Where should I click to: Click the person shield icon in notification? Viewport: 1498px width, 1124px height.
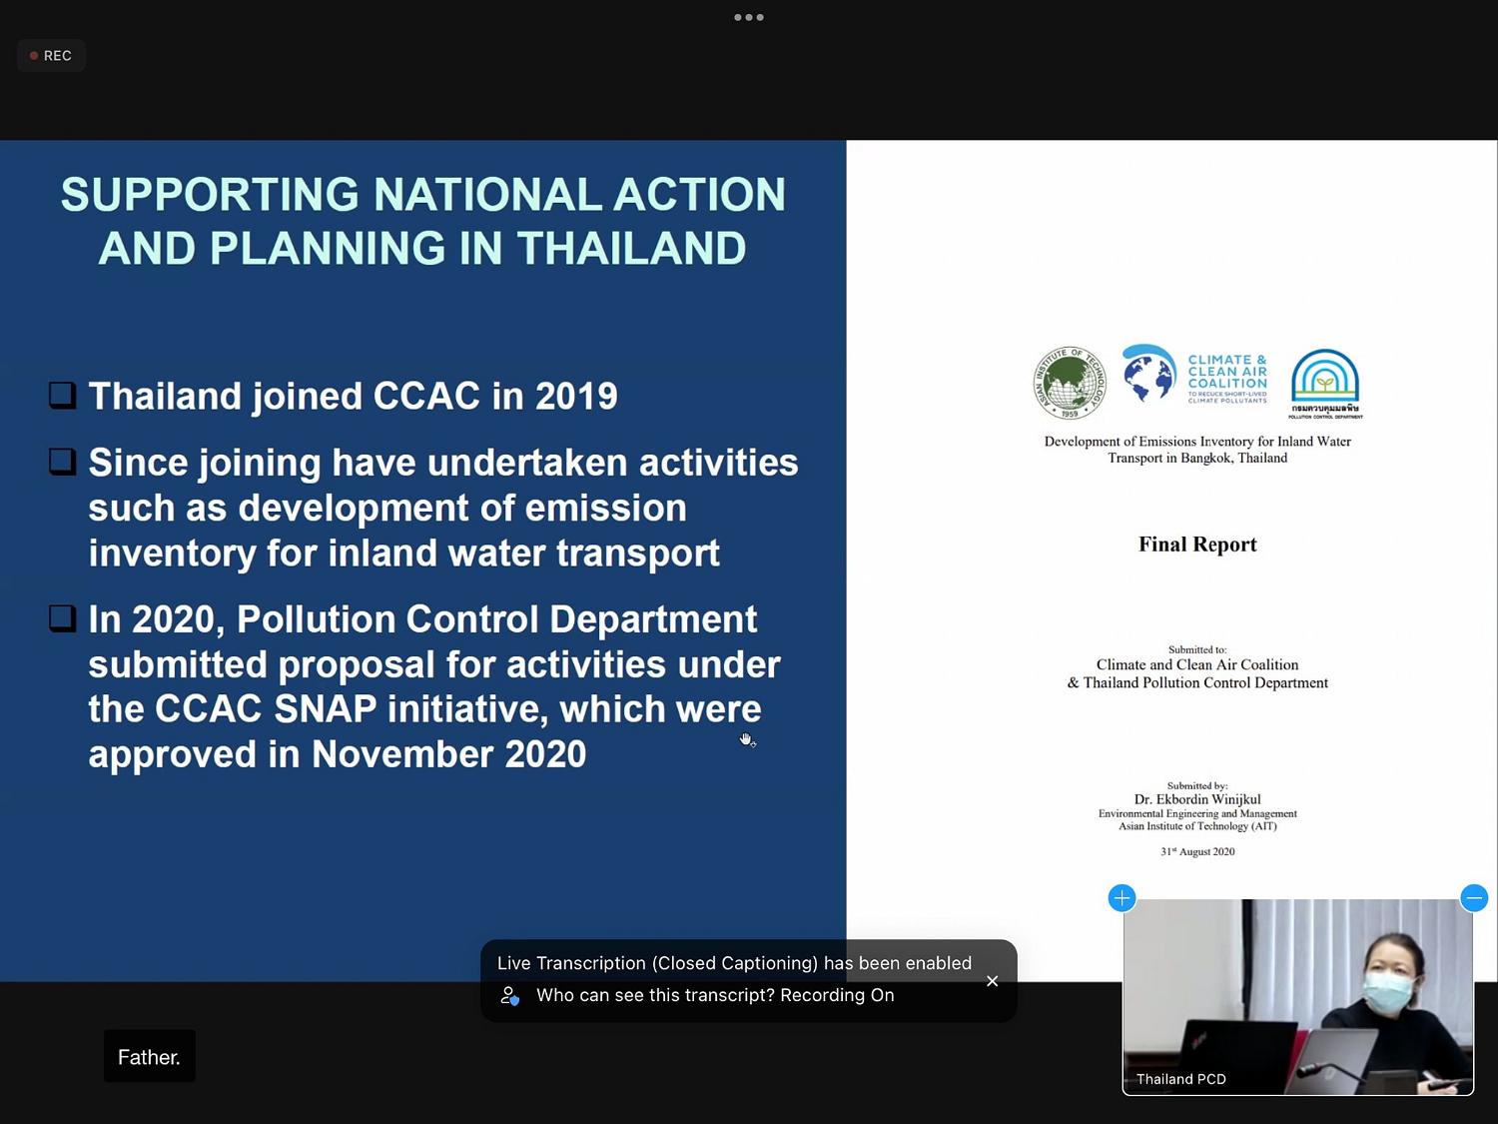click(509, 995)
